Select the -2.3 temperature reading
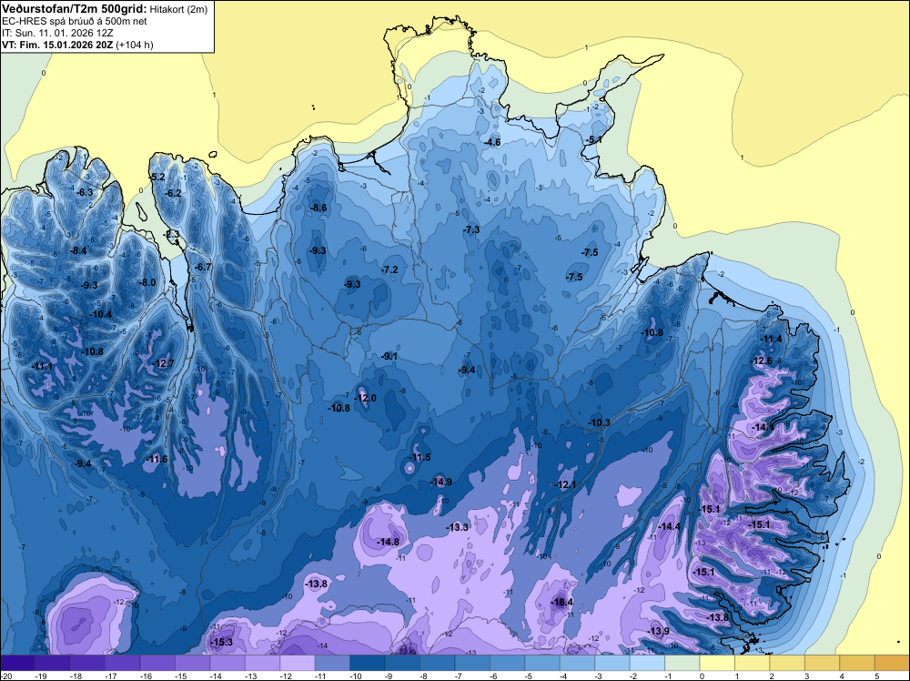Image resolution: width=910 pixels, height=681 pixels. click(171, 235)
